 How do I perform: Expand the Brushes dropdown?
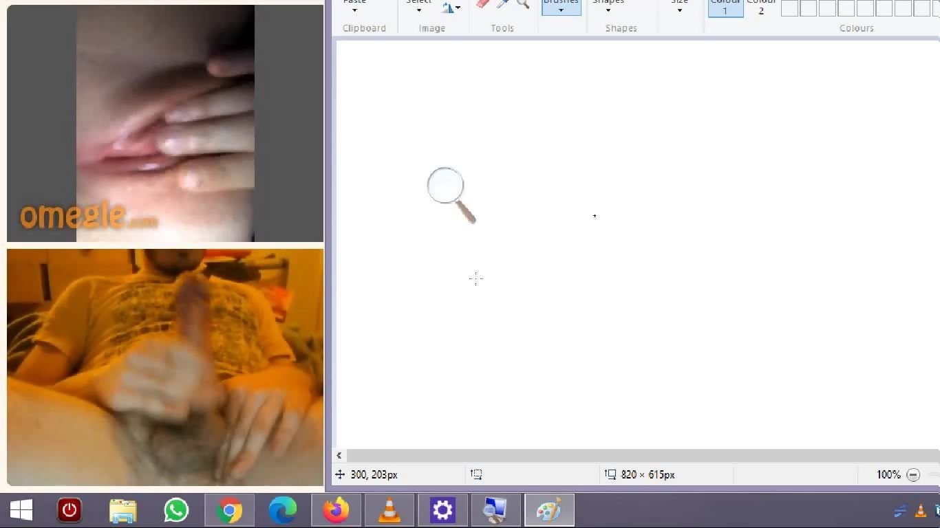tap(561, 10)
